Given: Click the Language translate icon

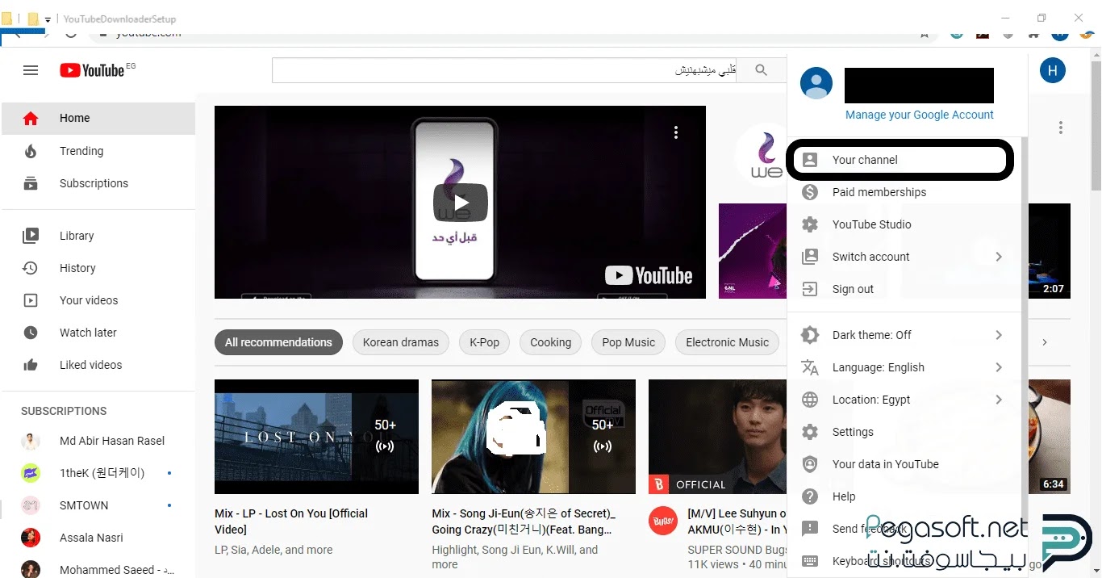Looking at the screenshot, I should pyautogui.click(x=810, y=367).
